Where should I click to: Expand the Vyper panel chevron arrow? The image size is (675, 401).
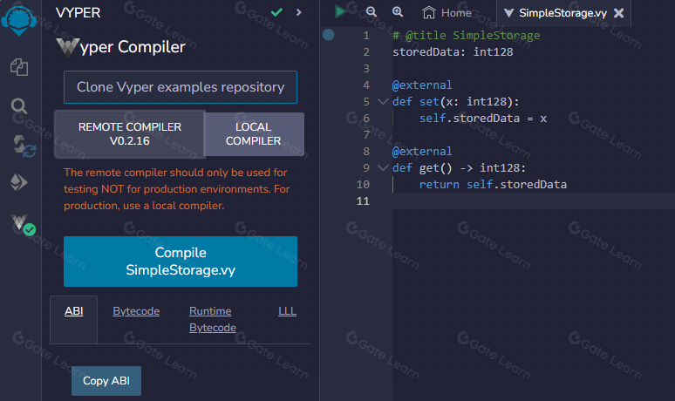298,12
